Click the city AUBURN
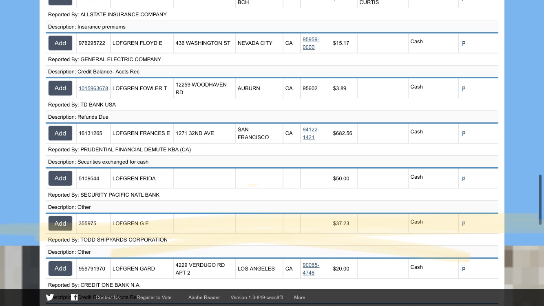 [249, 88]
